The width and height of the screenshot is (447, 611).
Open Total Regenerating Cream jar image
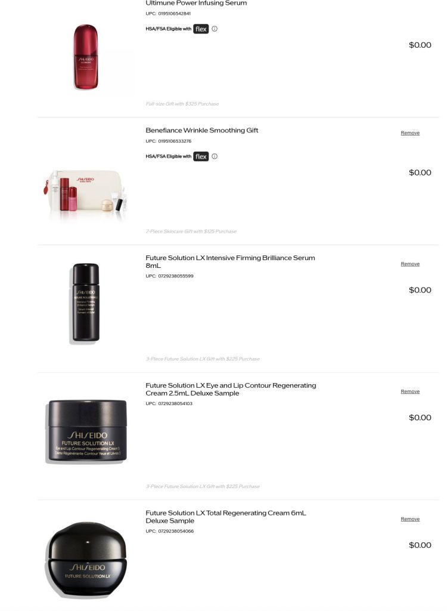click(86, 559)
